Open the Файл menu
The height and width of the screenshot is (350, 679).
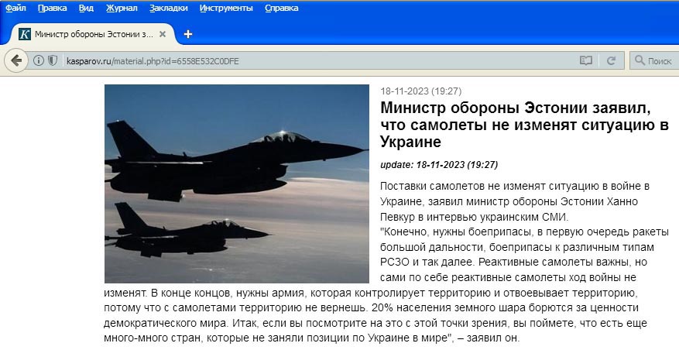click(x=15, y=8)
